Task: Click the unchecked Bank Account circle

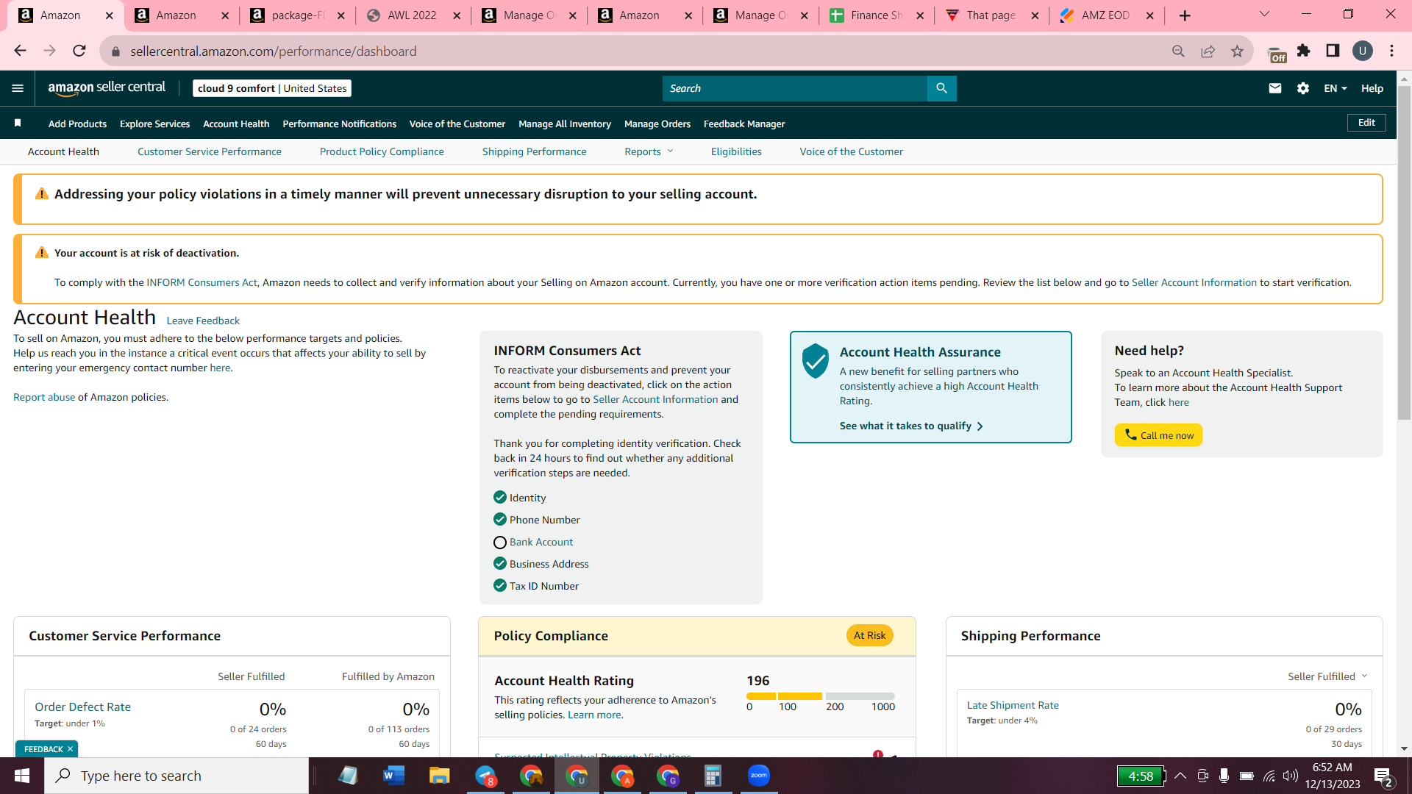Action: pyautogui.click(x=500, y=543)
